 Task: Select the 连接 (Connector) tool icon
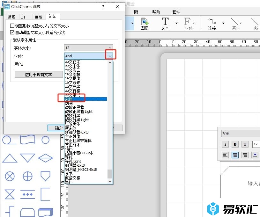[212, 24]
